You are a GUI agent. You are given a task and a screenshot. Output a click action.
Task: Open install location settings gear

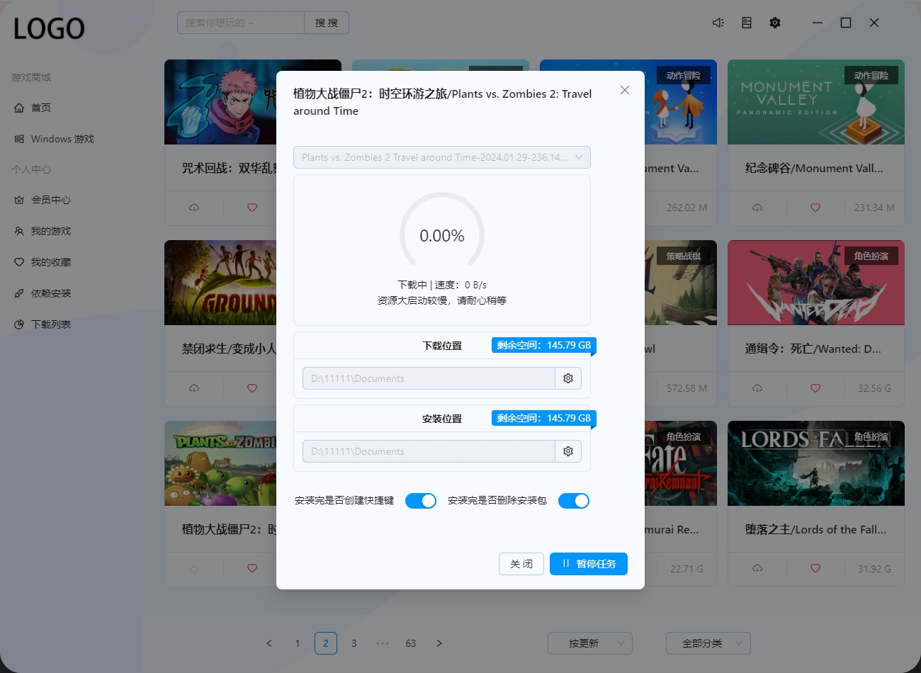click(568, 451)
